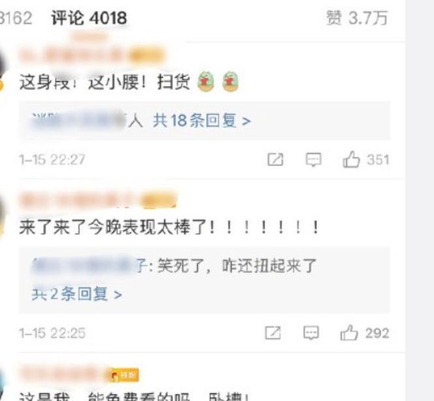This screenshot has height=401, width=434.
Task: Share the comment posted at 22:27
Action: tap(275, 159)
